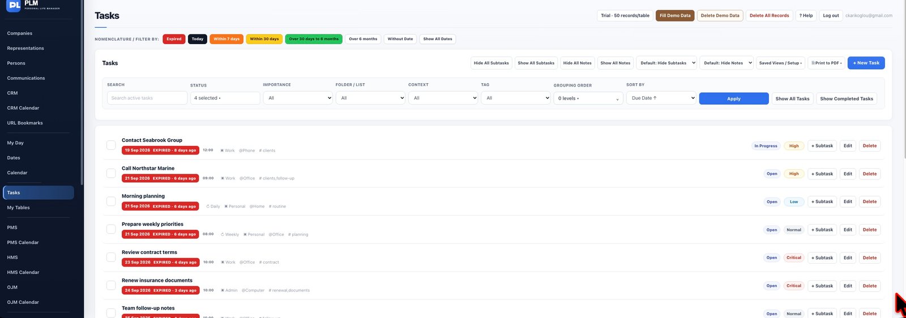Screen dimensions: 906x318
Task: Filter by Expired tasks
Action: 174,39
